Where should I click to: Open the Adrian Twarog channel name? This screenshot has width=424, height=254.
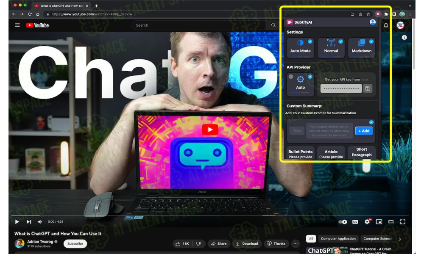40,242
